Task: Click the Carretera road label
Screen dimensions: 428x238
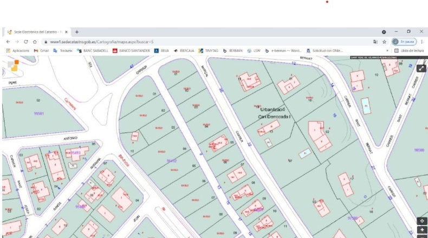Action: 70,104
